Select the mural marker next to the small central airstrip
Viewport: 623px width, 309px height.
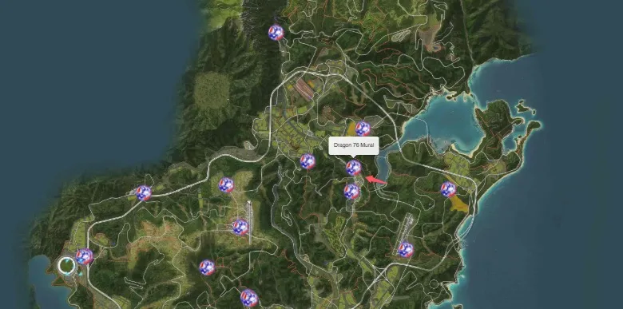(x=240, y=228)
